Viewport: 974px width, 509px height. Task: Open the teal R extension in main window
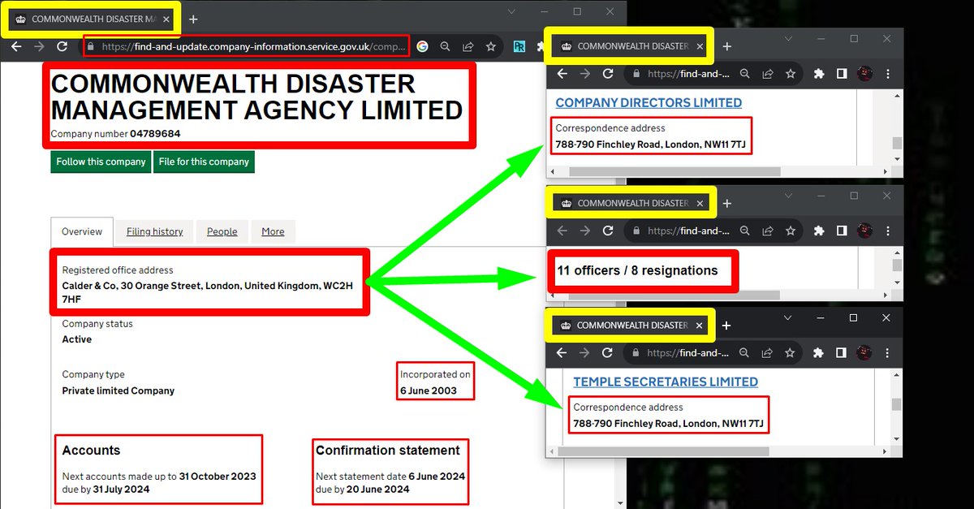[519, 47]
